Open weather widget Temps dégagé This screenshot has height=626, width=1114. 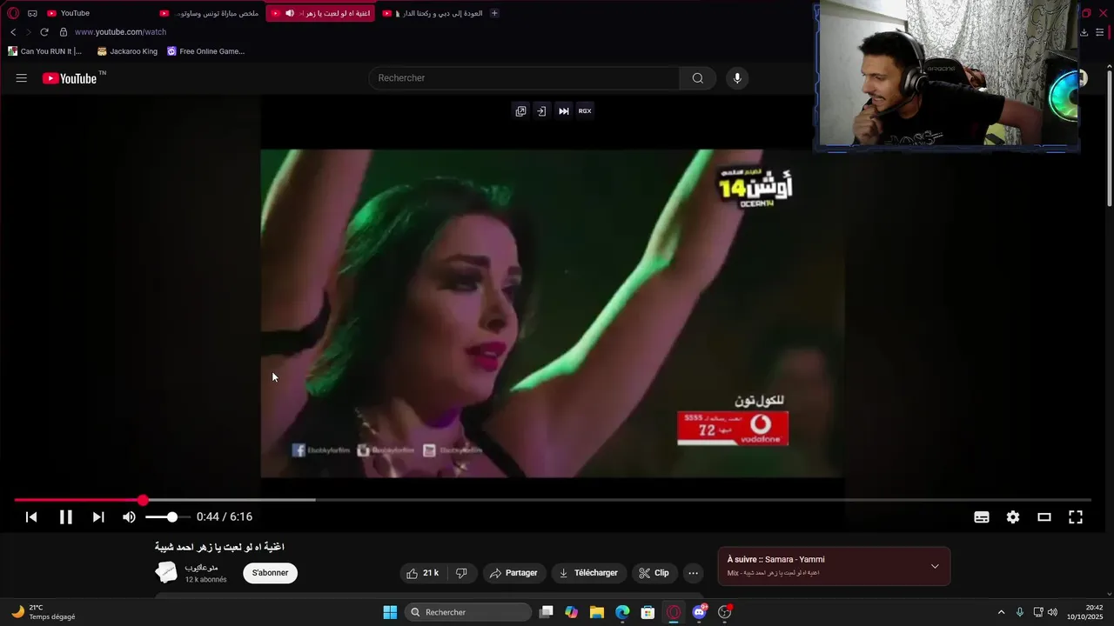(x=43, y=612)
